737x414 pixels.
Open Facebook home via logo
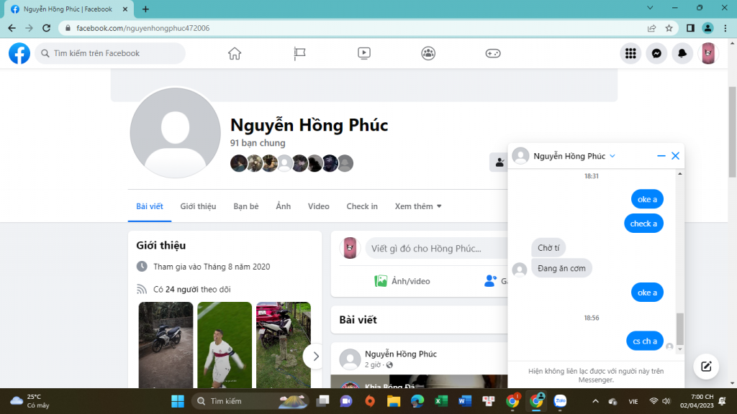point(19,53)
